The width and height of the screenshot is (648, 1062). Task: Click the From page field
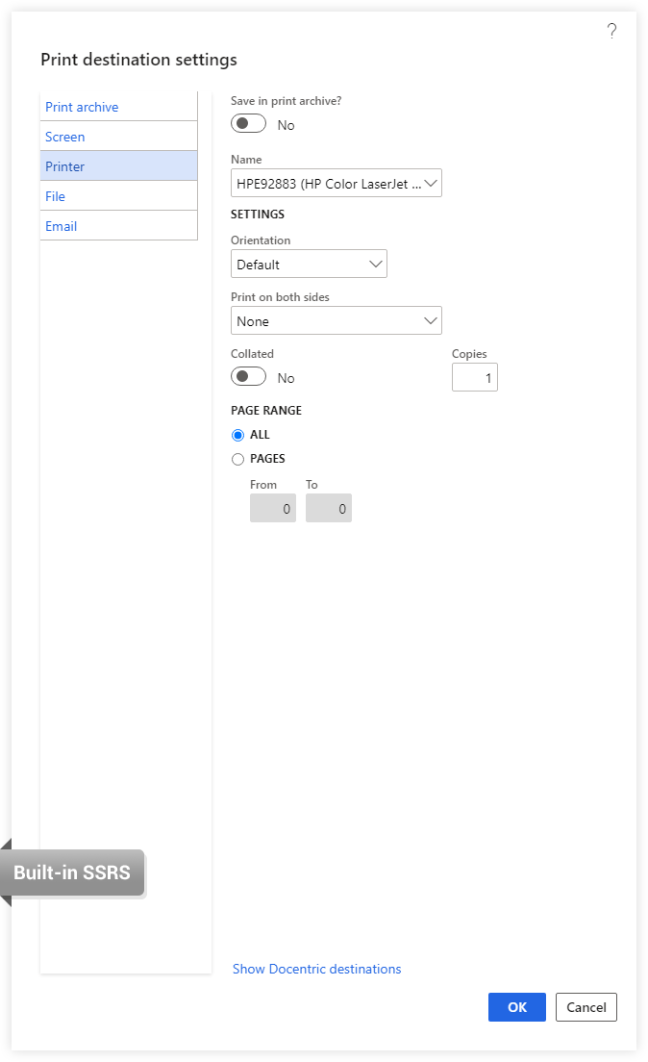pyautogui.click(x=273, y=508)
